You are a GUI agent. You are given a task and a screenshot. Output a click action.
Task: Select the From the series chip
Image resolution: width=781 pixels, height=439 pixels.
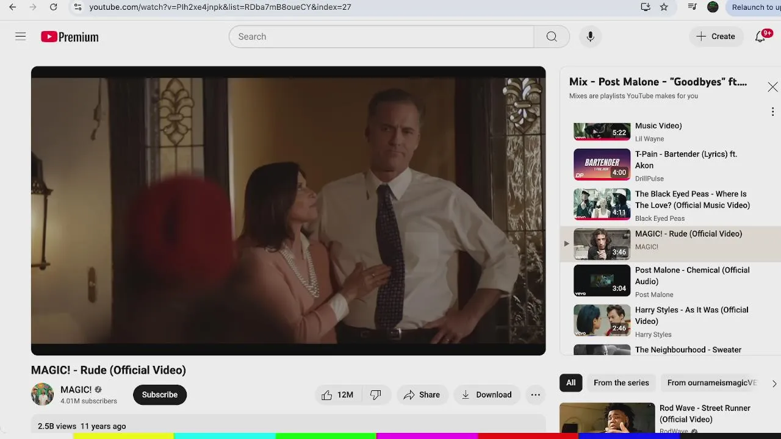pos(621,382)
